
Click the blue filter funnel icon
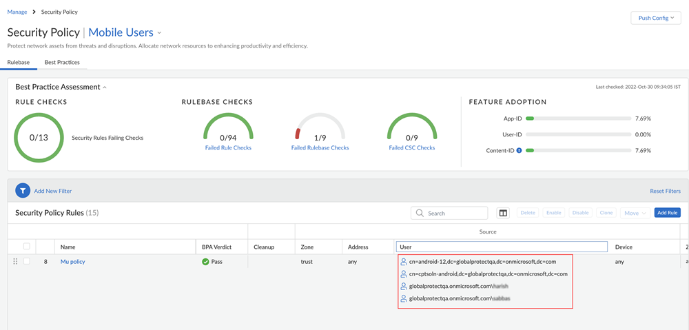[23, 191]
